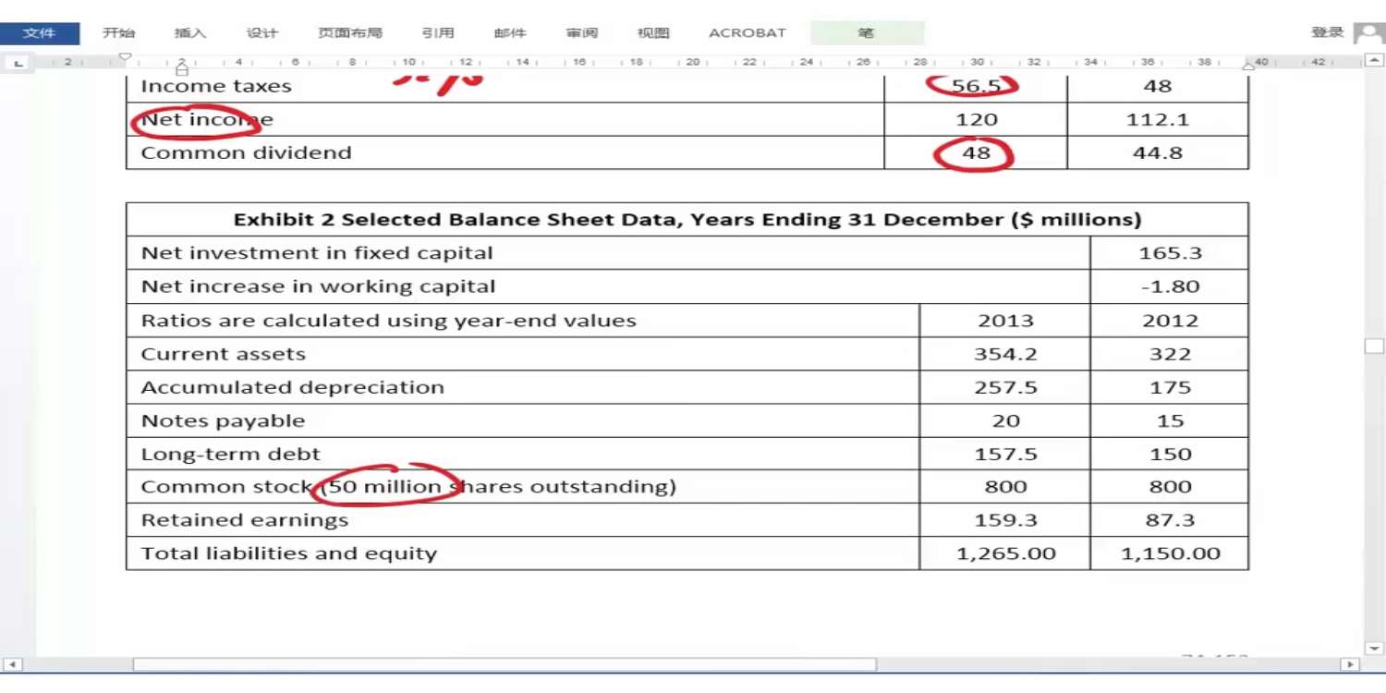Click the Long-term debt value 150
This screenshot has height=693, width=1386.
[x=1171, y=454]
